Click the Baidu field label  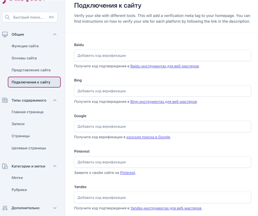tap(79, 45)
